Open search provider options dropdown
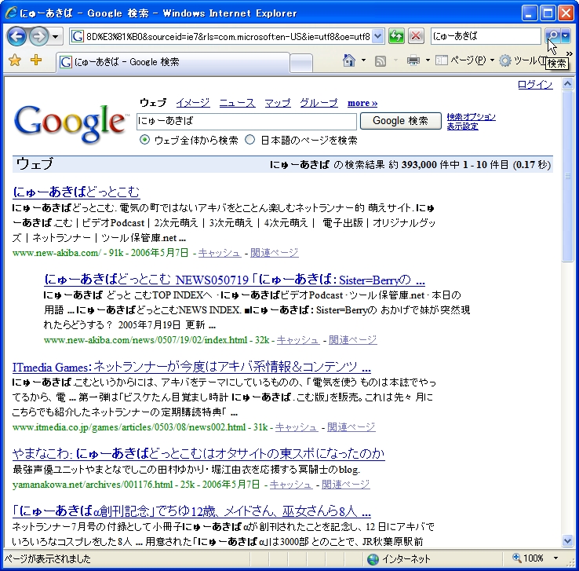This screenshot has width=579, height=571. point(566,36)
